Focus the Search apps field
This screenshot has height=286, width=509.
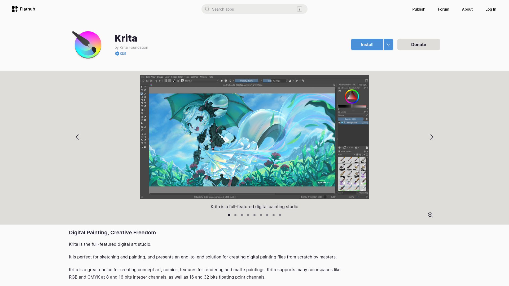point(252,9)
